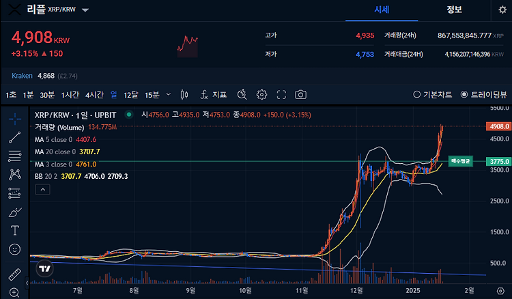This screenshot has width=512, height=299.
Task: Select the Text annotation tool
Action: (15, 231)
